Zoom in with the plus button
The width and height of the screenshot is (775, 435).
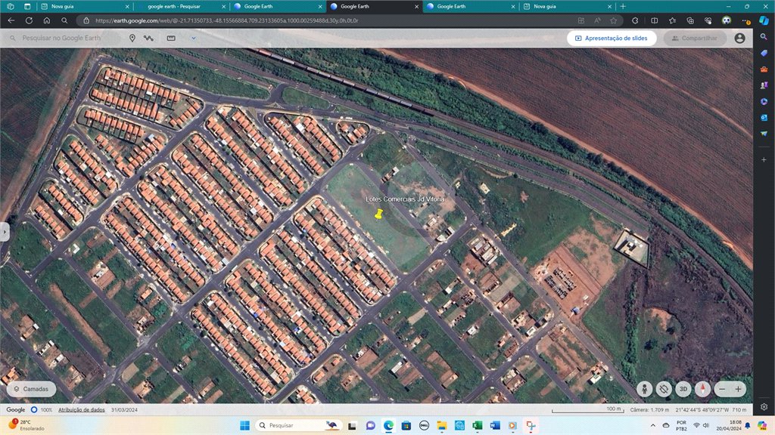click(x=738, y=389)
